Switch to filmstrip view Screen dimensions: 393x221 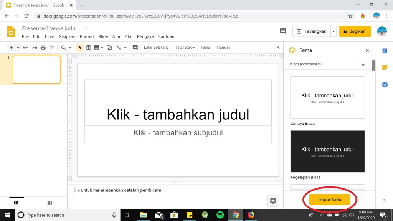tap(17, 203)
